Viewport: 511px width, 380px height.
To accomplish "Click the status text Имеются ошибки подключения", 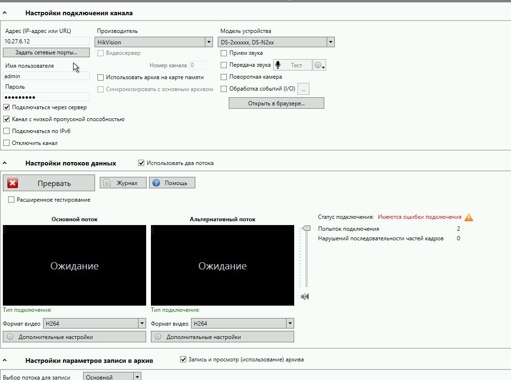I will pos(419,217).
